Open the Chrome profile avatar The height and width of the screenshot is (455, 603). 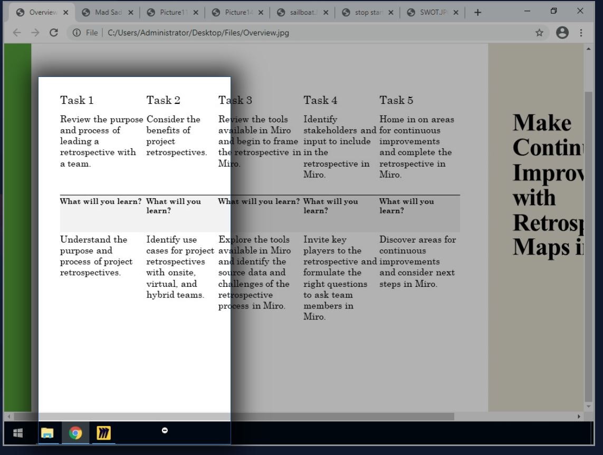pyautogui.click(x=562, y=33)
